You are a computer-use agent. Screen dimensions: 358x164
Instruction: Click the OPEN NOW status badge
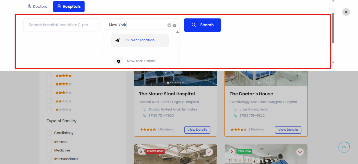244,151
